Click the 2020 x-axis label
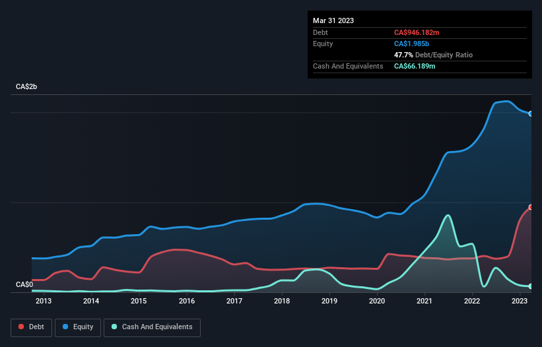Image resolution: width=542 pixels, height=347 pixels. tap(377, 301)
